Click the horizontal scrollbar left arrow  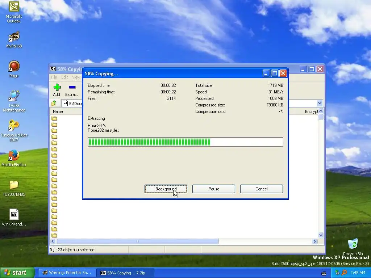53,241
